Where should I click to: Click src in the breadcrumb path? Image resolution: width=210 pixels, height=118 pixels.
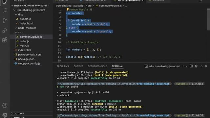coord(90,6)
